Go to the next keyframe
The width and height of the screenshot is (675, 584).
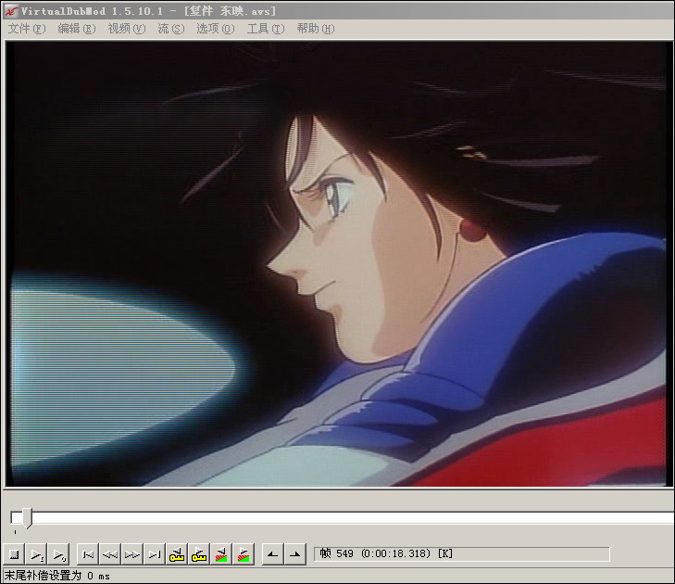(199, 554)
